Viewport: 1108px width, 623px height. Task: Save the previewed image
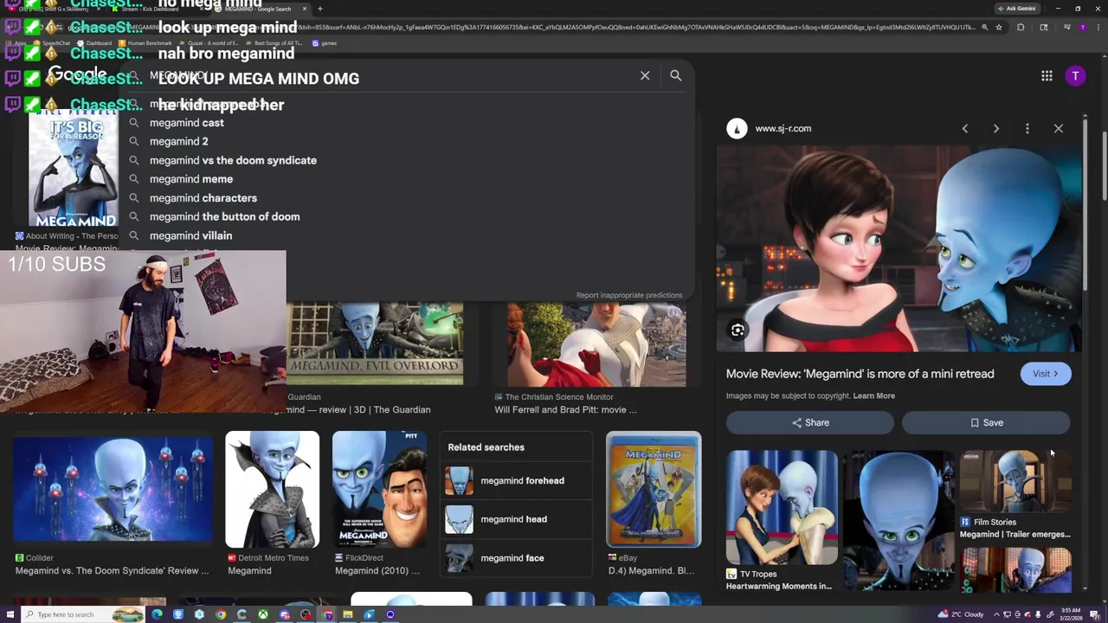tap(986, 422)
